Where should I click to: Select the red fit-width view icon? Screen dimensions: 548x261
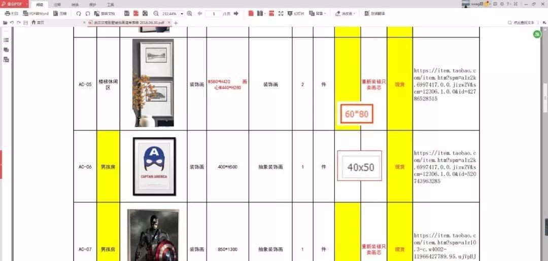136,13
